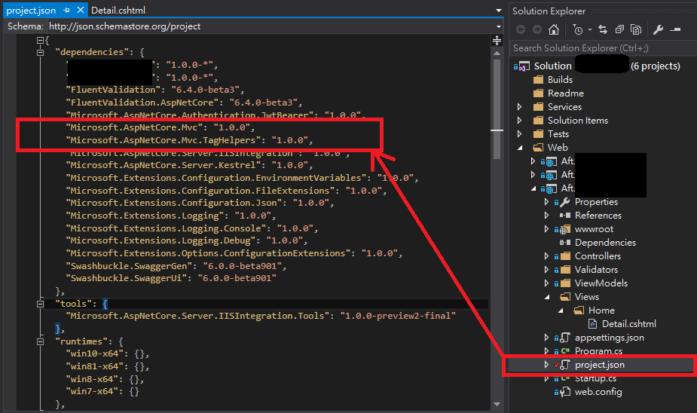Click the Back arrow in Solution Explorer toolbar
This screenshot has height=413, width=697.
click(521, 30)
